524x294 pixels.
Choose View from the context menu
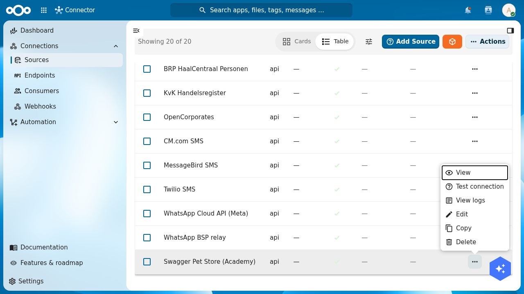coord(475,173)
